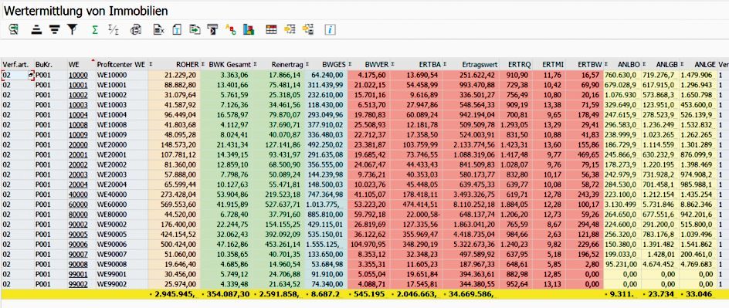Open WE link 20000

[78, 144]
